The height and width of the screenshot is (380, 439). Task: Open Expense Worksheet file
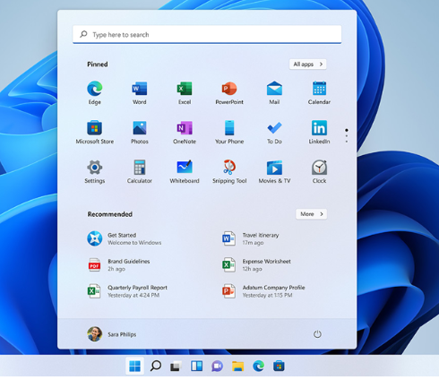(256, 265)
